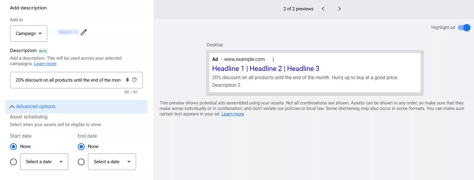Viewport: 474px width, 180px height.
Task: Toggle the Highlight ad switch
Action: [464, 28]
